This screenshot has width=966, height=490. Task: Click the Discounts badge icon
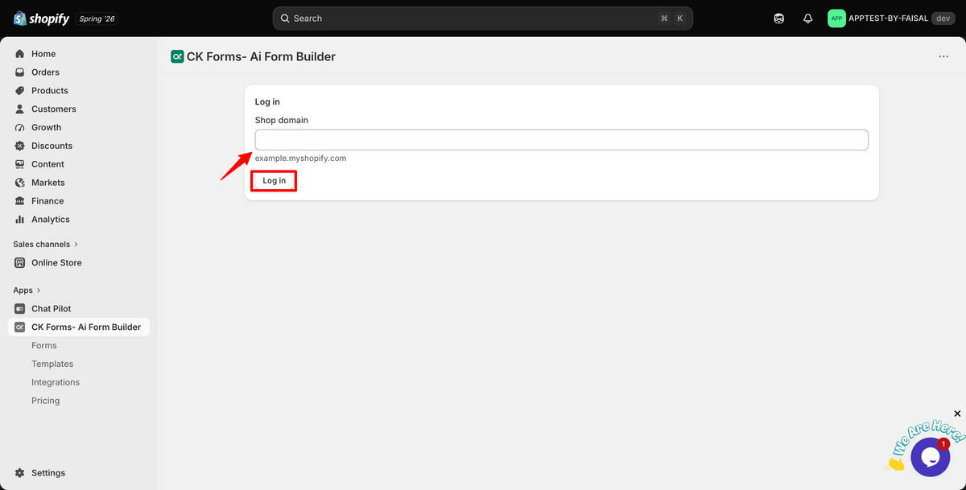tap(20, 146)
